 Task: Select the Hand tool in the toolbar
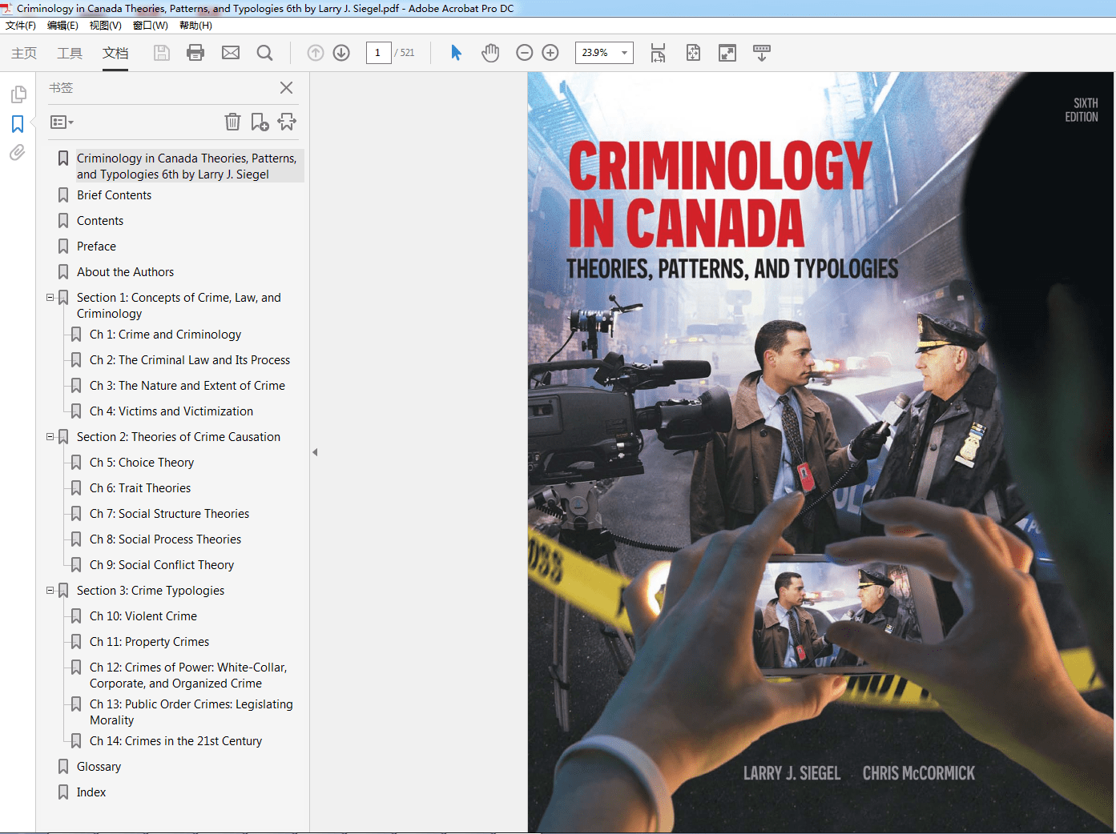pos(490,52)
